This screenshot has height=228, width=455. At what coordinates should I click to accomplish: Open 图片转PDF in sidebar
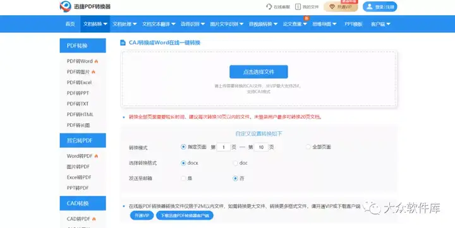coord(78,167)
